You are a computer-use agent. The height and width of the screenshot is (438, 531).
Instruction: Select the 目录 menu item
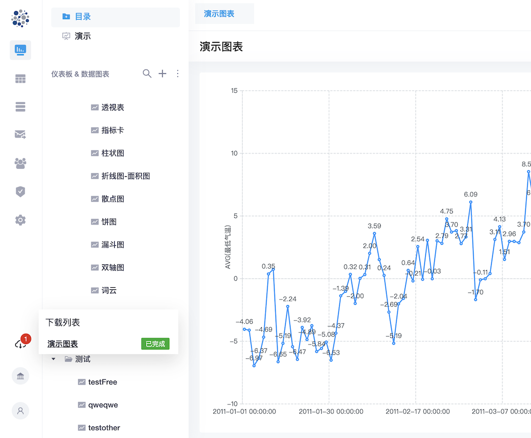click(83, 16)
